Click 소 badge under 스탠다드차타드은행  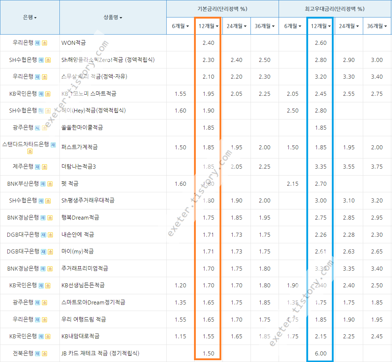click(30, 151)
